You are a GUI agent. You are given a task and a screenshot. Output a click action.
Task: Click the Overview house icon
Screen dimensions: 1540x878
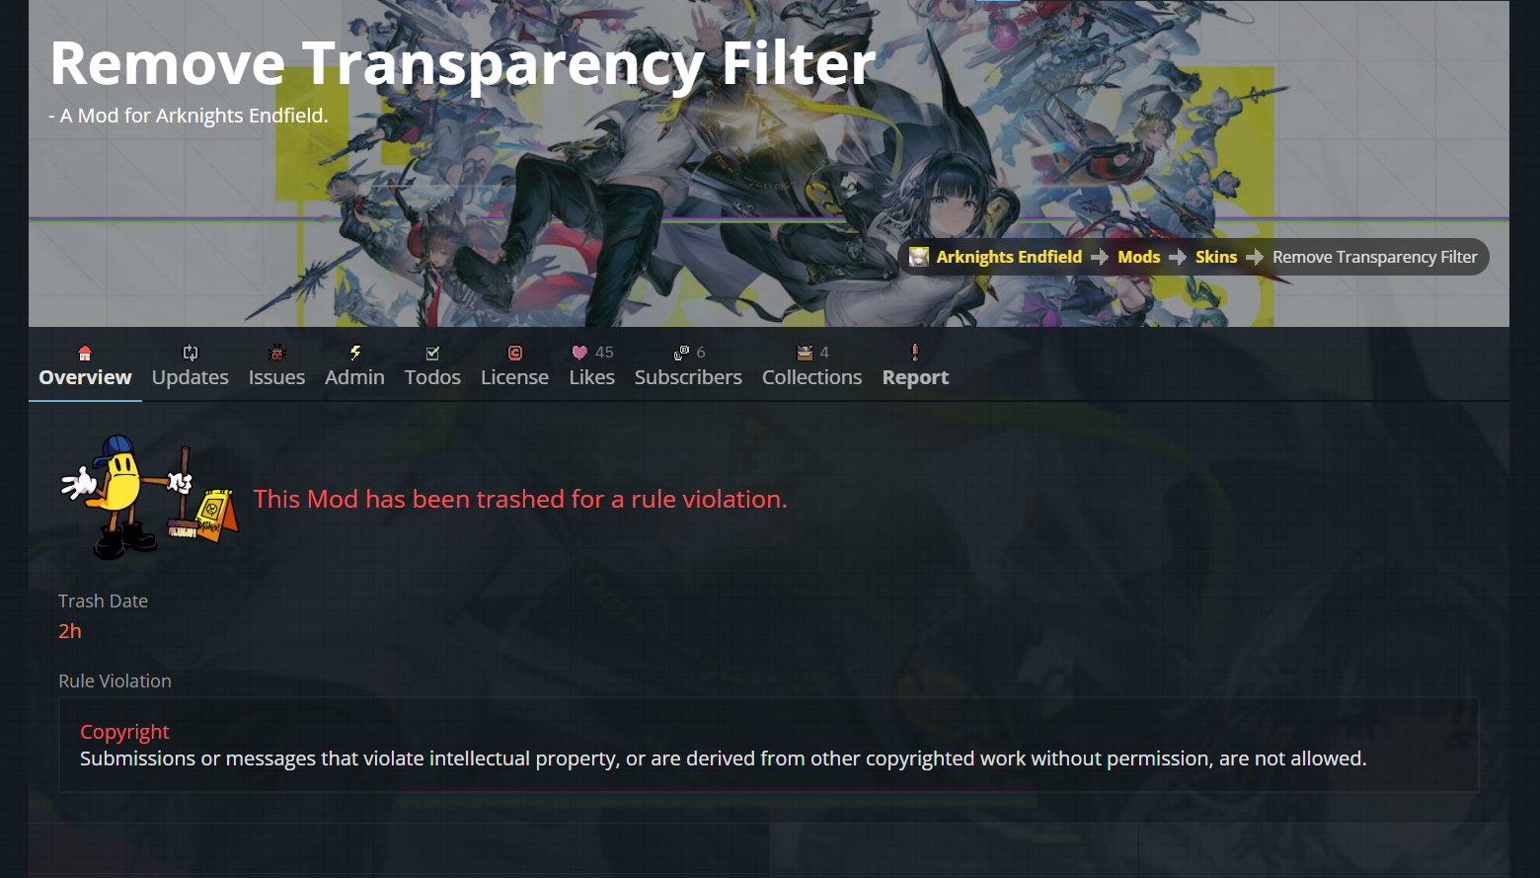click(85, 353)
